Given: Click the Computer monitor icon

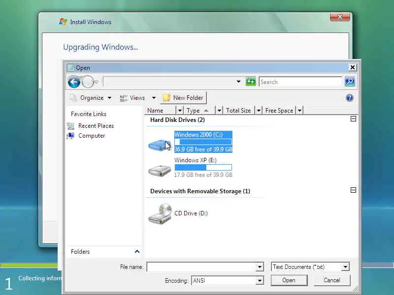Looking at the screenshot, I should (70, 136).
